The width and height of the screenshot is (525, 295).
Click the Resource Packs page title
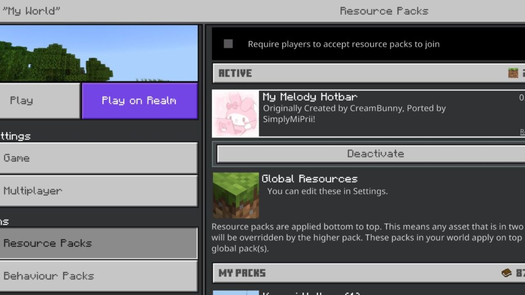click(x=384, y=11)
